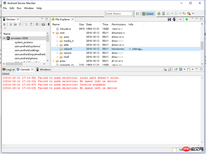Screen dimensions: 206x154
Task: Expand the proc folder
Action: coord(54,61)
